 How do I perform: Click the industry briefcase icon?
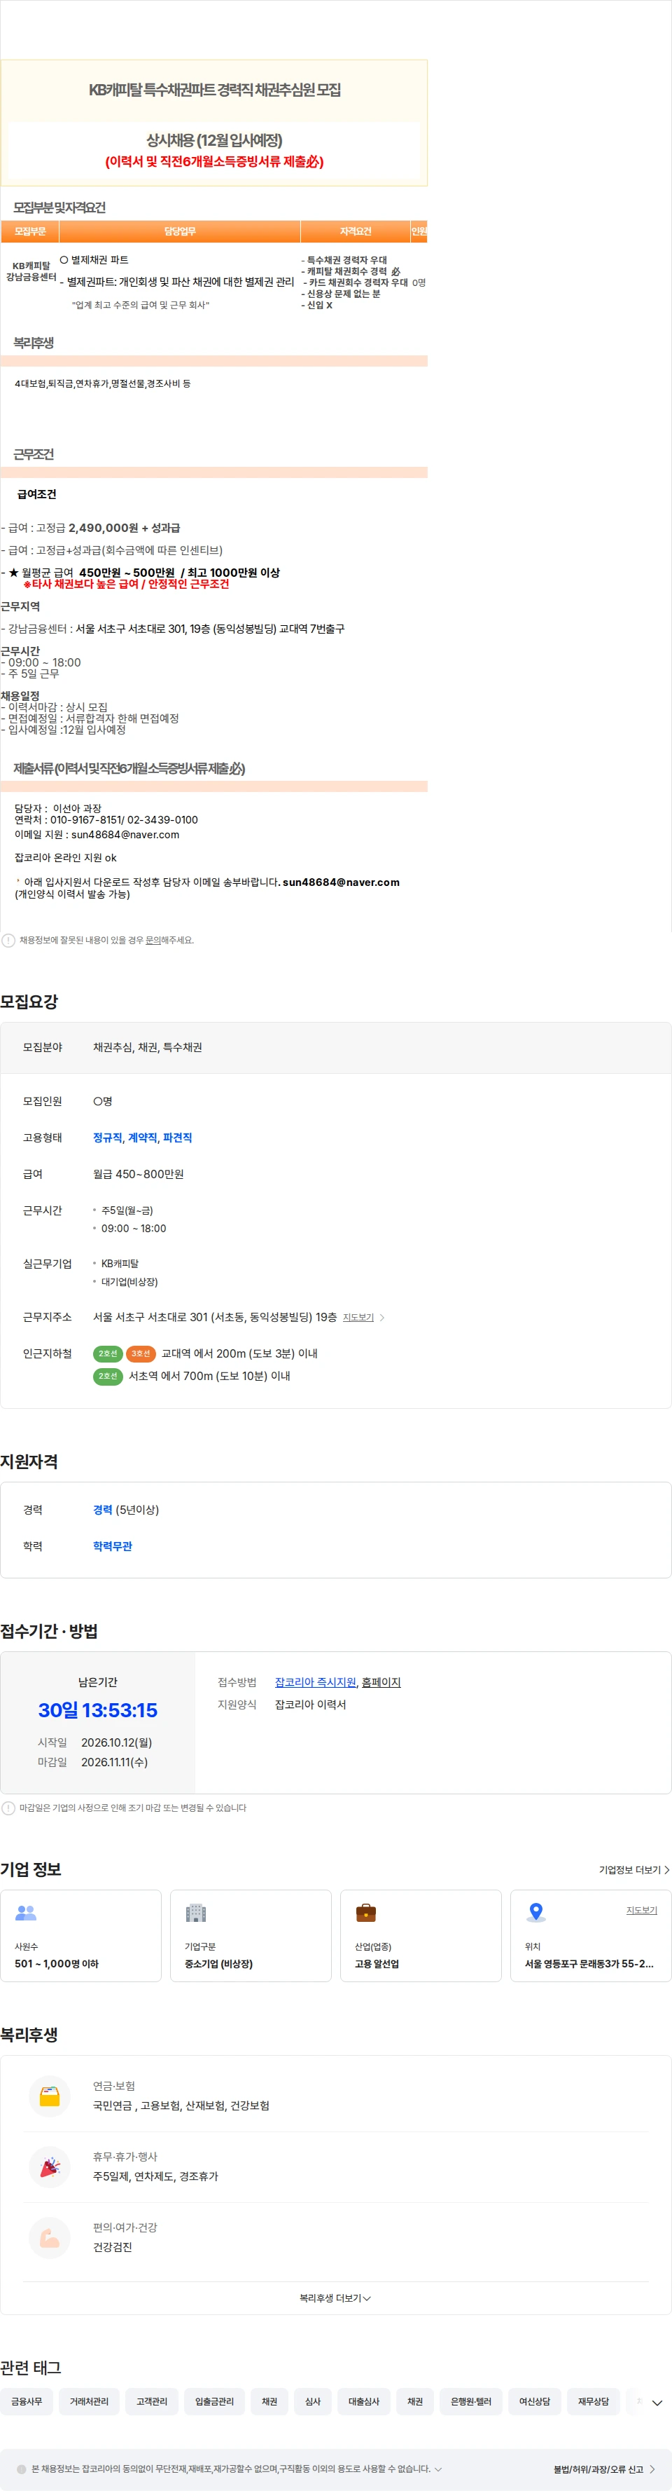pos(366,1912)
